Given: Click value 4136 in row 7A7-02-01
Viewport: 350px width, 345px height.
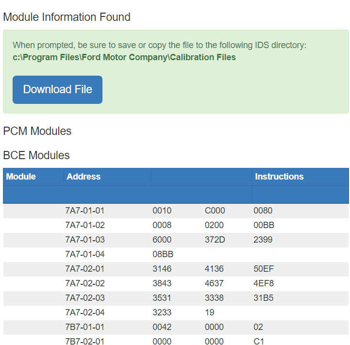Looking at the screenshot, I should [214, 269].
